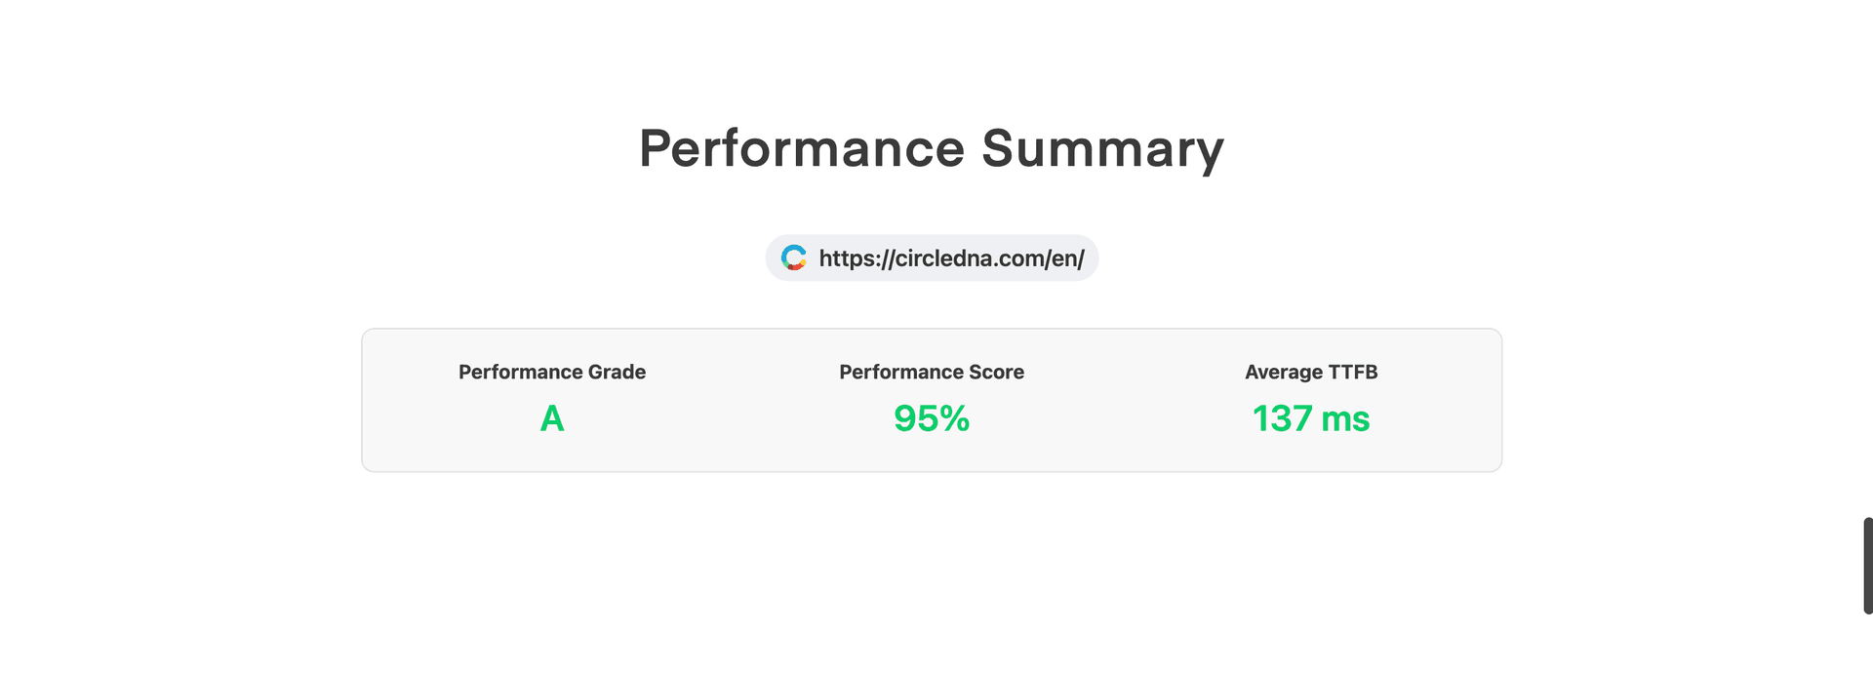This screenshot has width=1873, height=673.
Task: Select the TTFB acronym text
Action: 1353,372
